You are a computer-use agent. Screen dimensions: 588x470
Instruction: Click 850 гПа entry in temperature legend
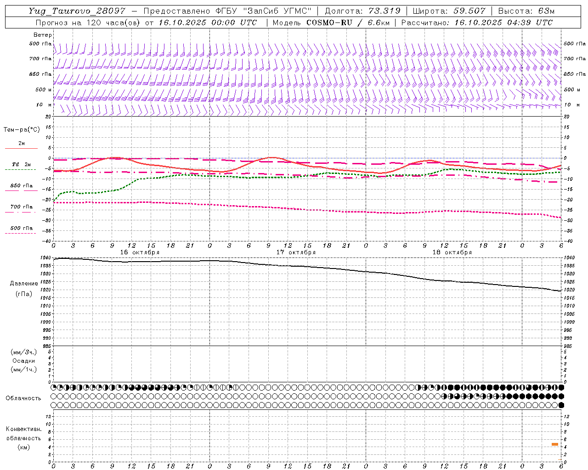point(21,186)
